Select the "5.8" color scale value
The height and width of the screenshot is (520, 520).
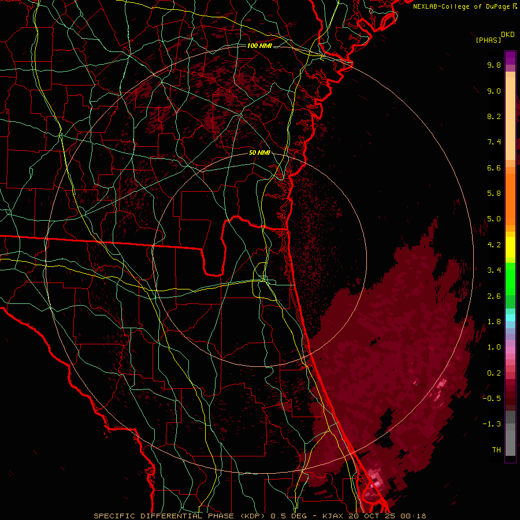494,194
